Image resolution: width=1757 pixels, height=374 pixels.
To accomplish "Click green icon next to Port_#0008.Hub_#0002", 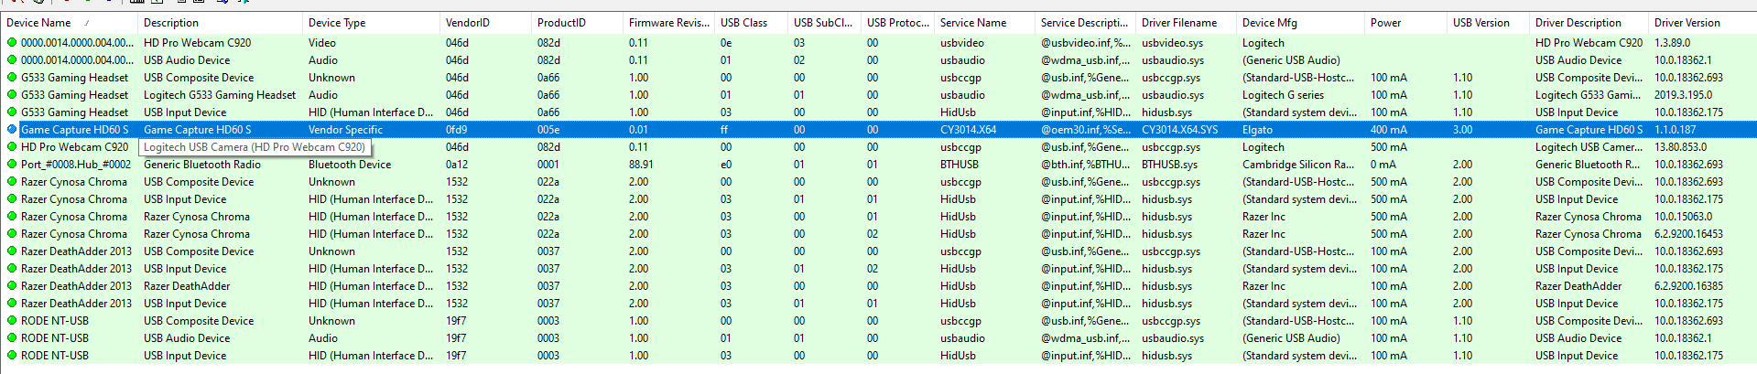I will [12, 165].
